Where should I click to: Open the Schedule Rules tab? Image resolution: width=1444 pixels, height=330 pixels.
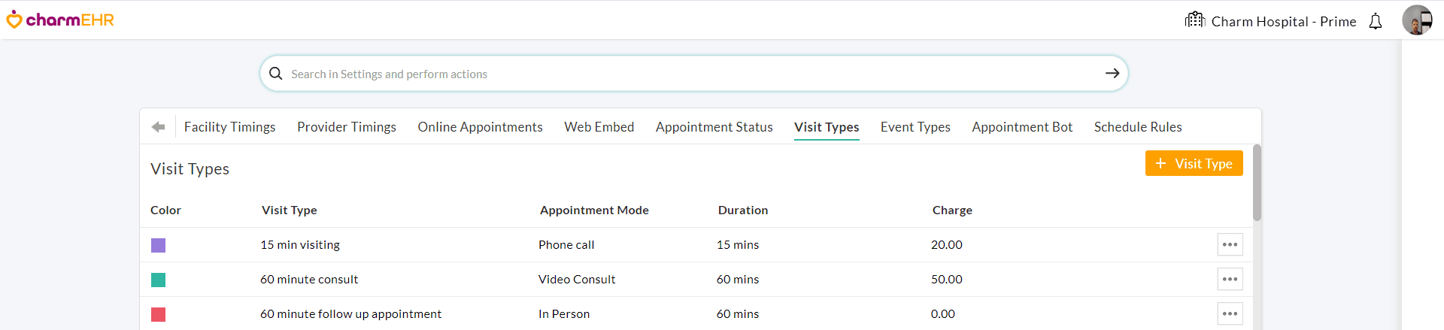[x=1137, y=127]
